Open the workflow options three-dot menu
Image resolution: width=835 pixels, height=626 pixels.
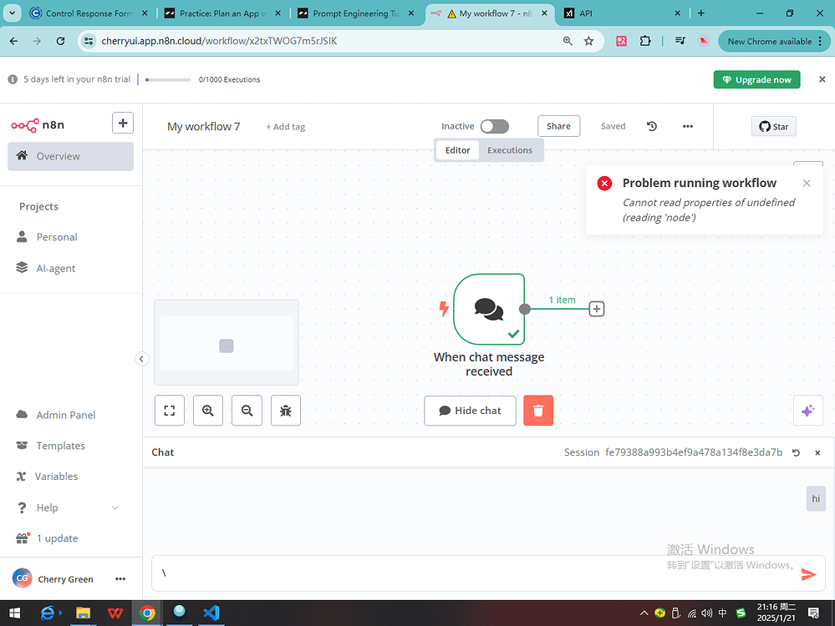pos(687,125)
